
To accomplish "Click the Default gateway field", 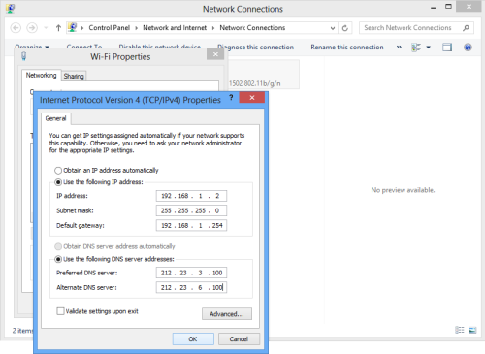I will pos(191,226).
